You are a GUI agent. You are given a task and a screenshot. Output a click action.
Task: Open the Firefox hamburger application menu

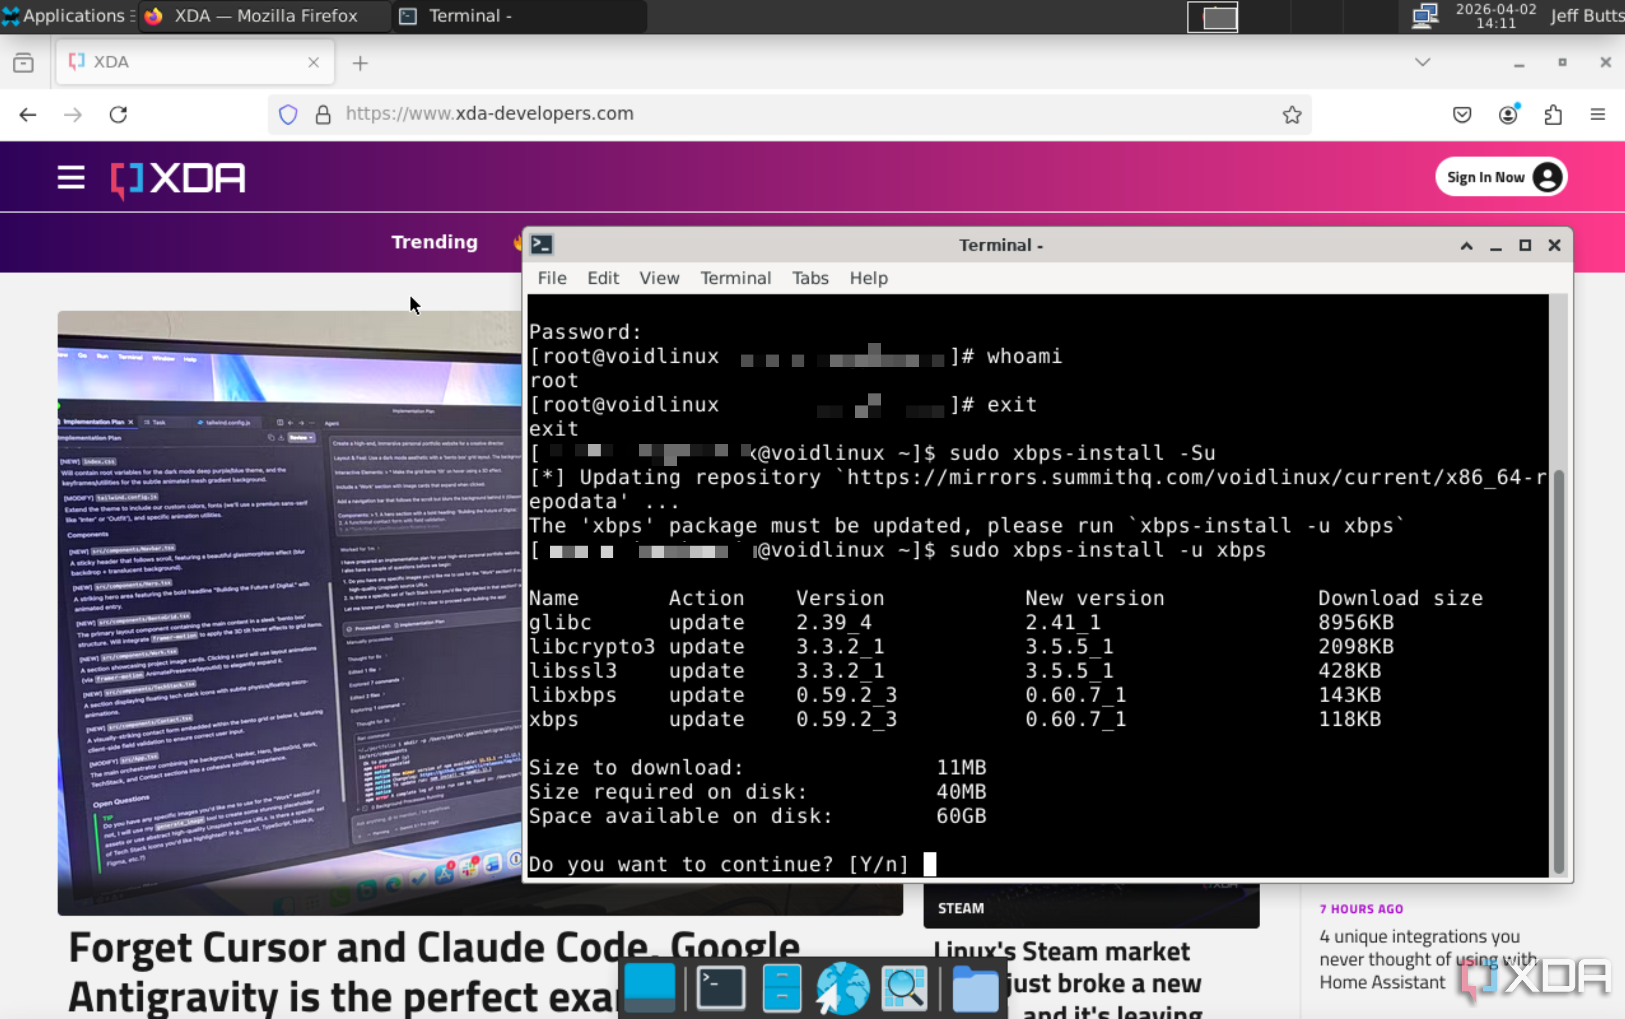1598,115
